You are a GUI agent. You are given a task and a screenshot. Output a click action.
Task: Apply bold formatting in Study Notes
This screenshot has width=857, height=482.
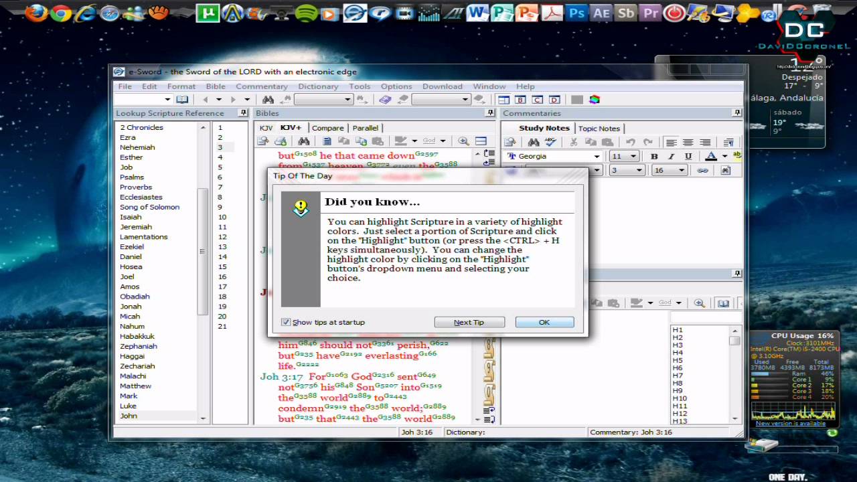(x=654, y=156)
